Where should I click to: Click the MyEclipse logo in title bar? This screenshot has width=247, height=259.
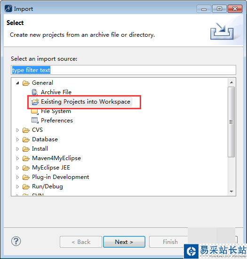(8, 8)
